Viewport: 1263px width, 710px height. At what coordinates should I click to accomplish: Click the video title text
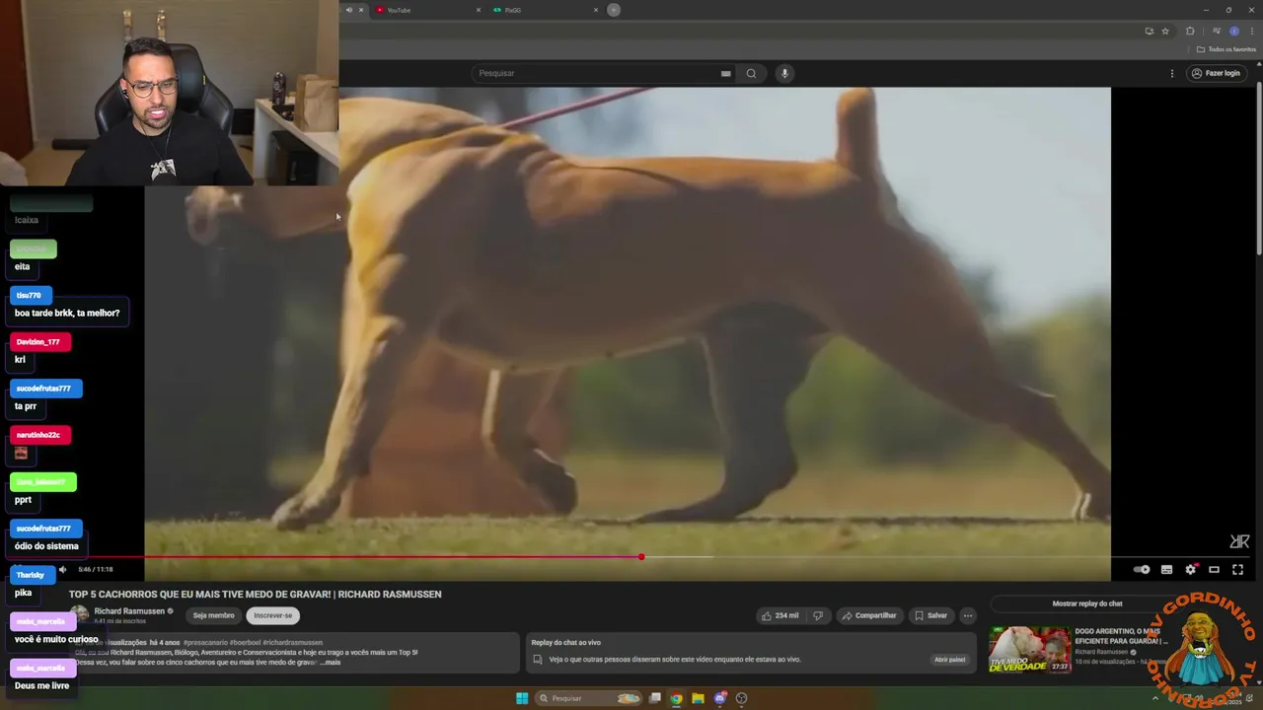click(x=256, y=595)
